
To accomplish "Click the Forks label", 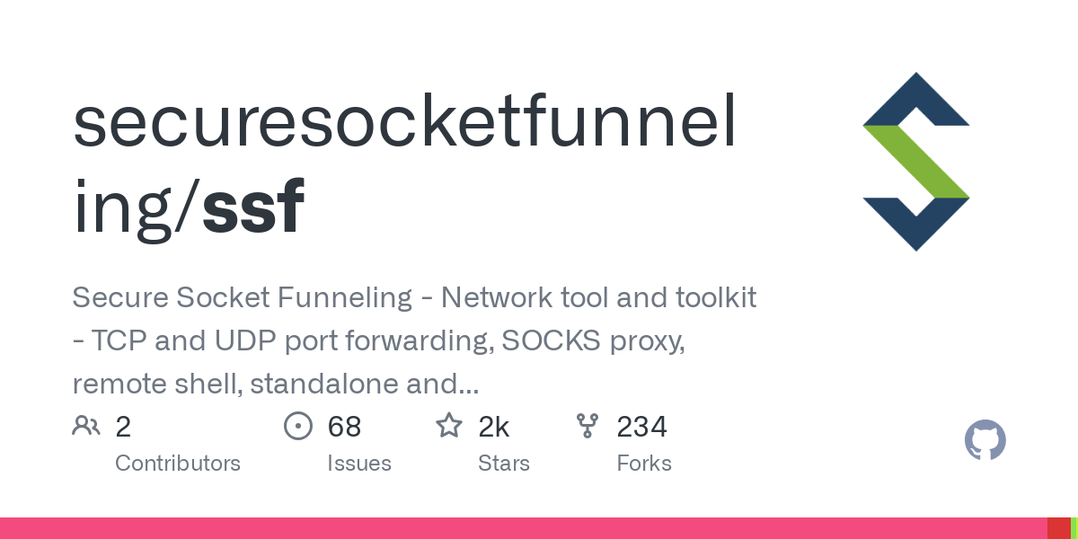I will [644, 464].
